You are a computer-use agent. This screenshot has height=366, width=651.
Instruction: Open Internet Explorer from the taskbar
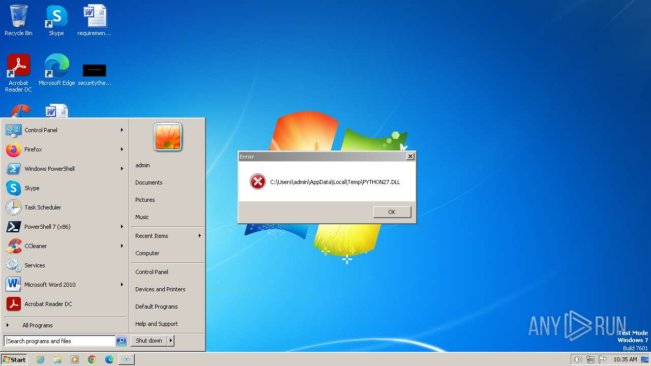(x=40, y=359)
